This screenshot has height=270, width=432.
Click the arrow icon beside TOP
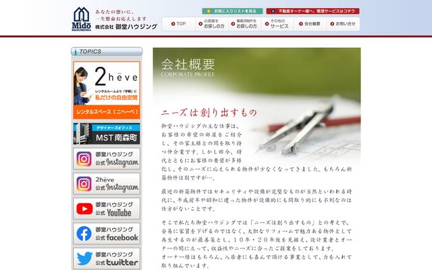point(173,24)
